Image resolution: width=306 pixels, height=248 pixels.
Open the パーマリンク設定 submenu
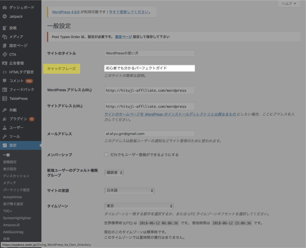point(16,190)
